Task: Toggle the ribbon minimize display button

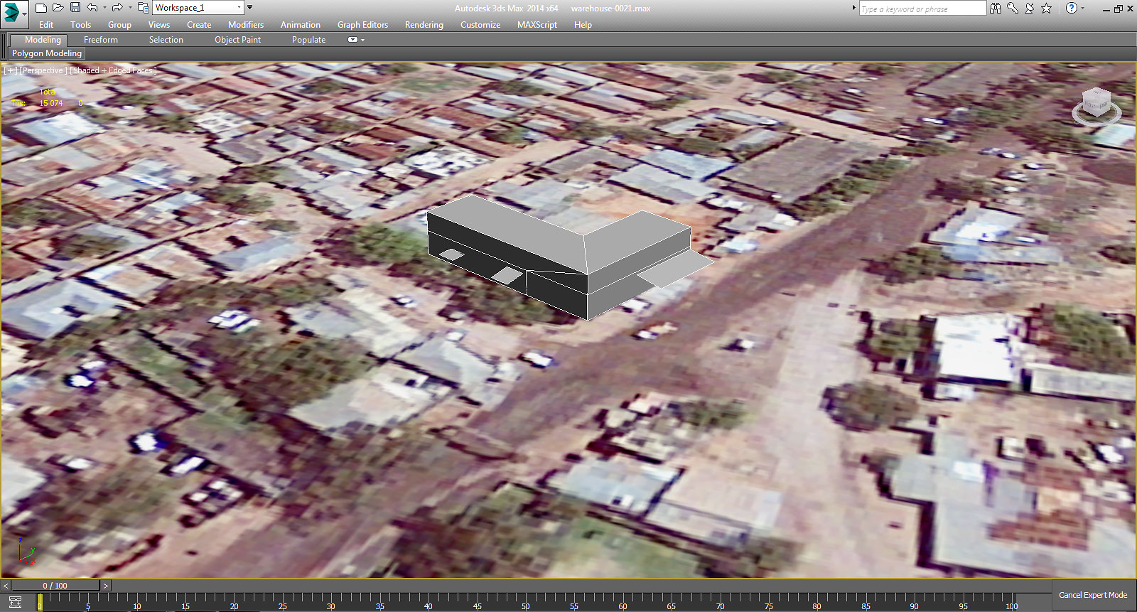Action: tap(352, 40)
